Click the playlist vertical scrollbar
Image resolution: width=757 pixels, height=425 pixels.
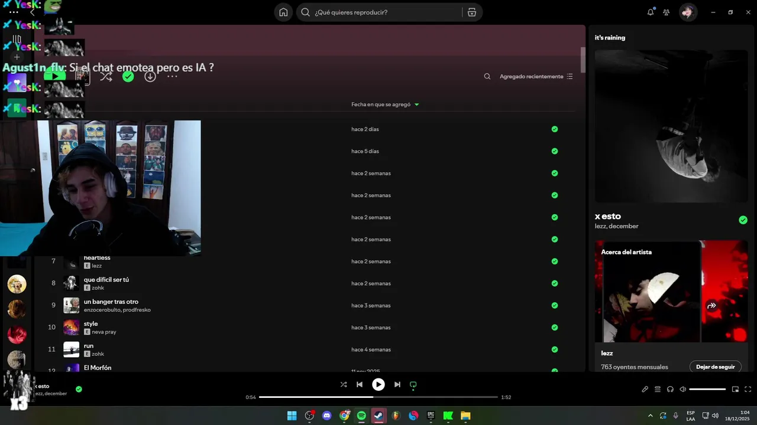coord(583,60)
